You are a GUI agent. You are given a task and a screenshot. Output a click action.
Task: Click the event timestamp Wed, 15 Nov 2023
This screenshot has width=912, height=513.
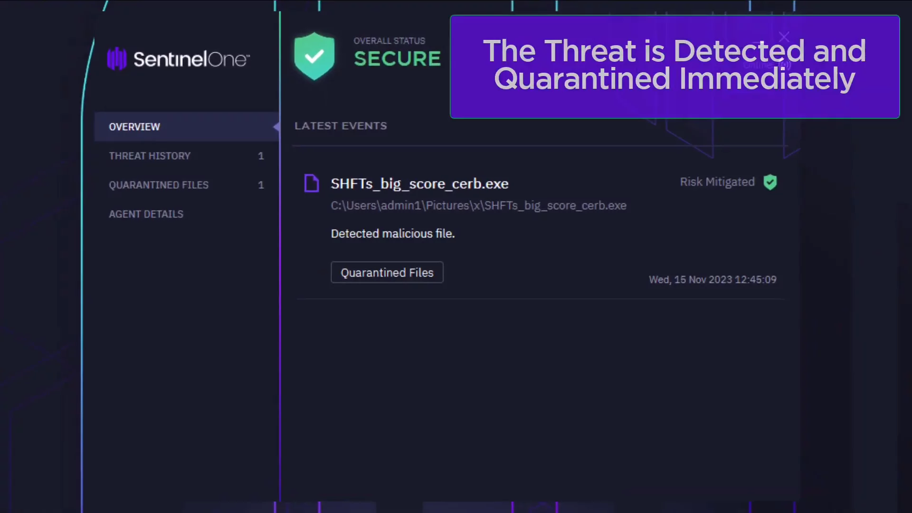[712, 280]
